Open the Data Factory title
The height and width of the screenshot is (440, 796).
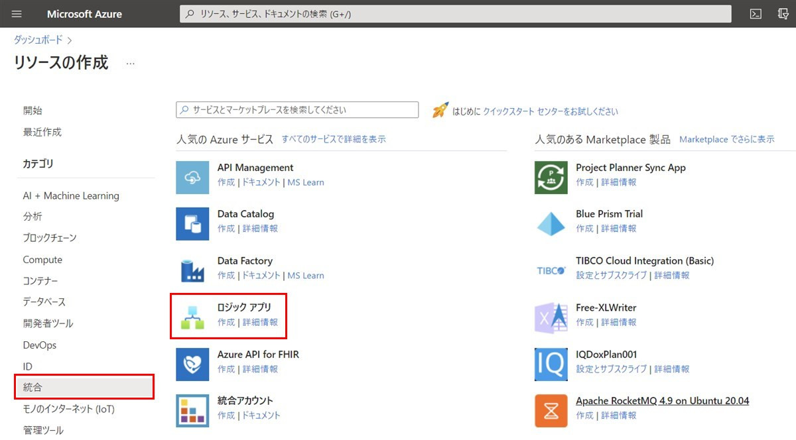pos(245,260)
